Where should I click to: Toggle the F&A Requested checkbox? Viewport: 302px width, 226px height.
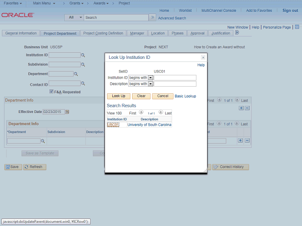pos(51,92)
